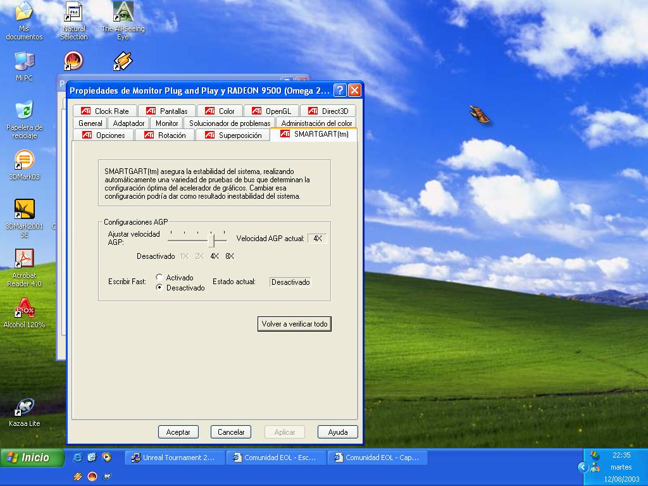This screenshot has height=486, width=648.
Task: Click 8X label under AGP slider
Action: [230, 256]
